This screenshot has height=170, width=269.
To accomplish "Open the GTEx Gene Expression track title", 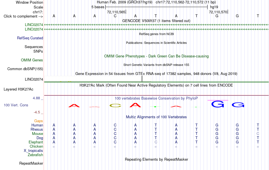I will coord(156,74).
